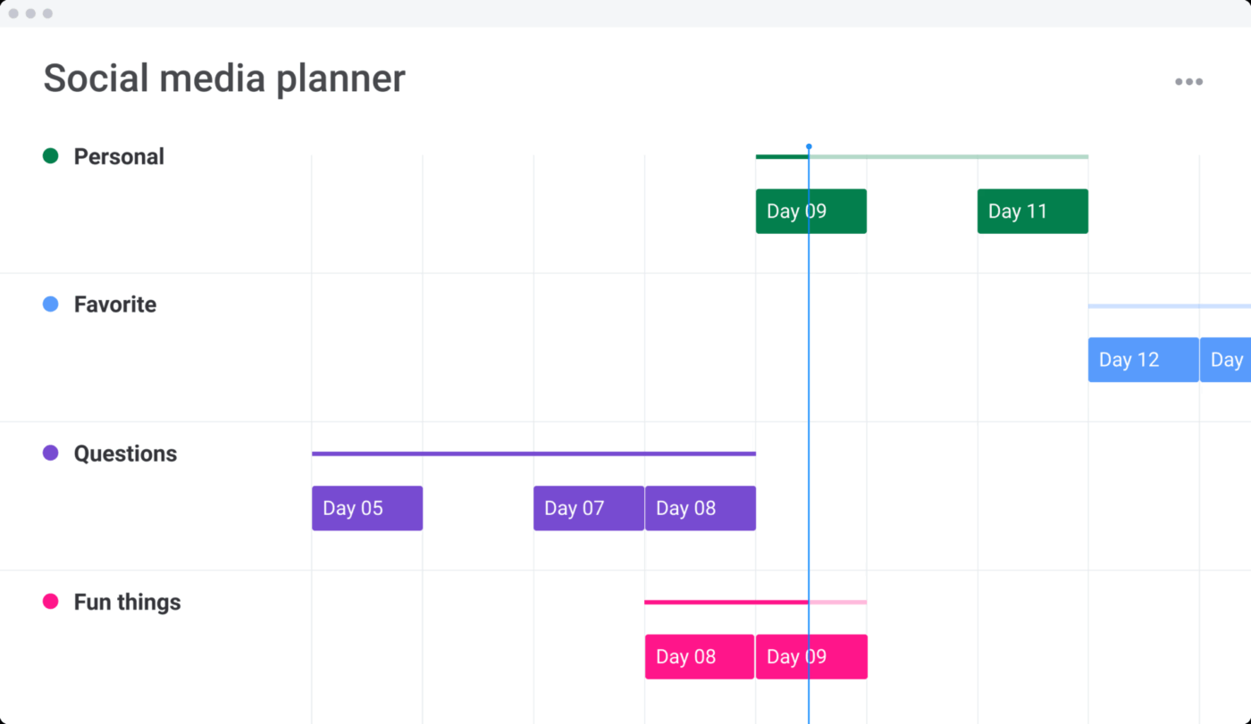Select the Day 12 task in Favorite
The height and width of the screenshot is (724, 1251).
[x=1143, y=359]
